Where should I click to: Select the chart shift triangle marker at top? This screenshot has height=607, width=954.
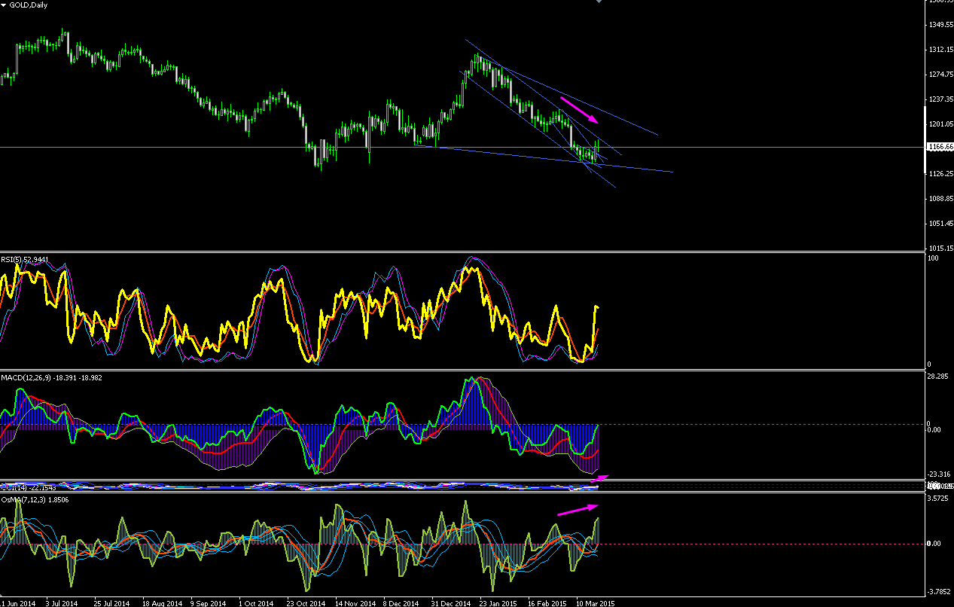coord(599,2)
